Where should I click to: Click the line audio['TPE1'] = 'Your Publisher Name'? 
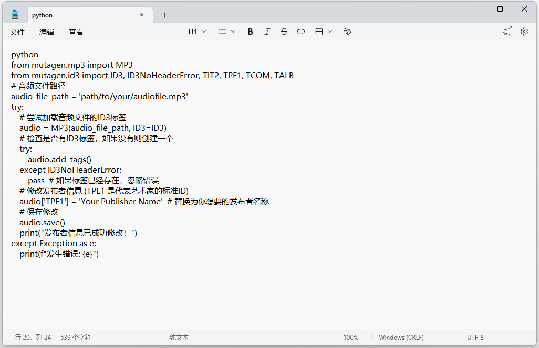144,202
